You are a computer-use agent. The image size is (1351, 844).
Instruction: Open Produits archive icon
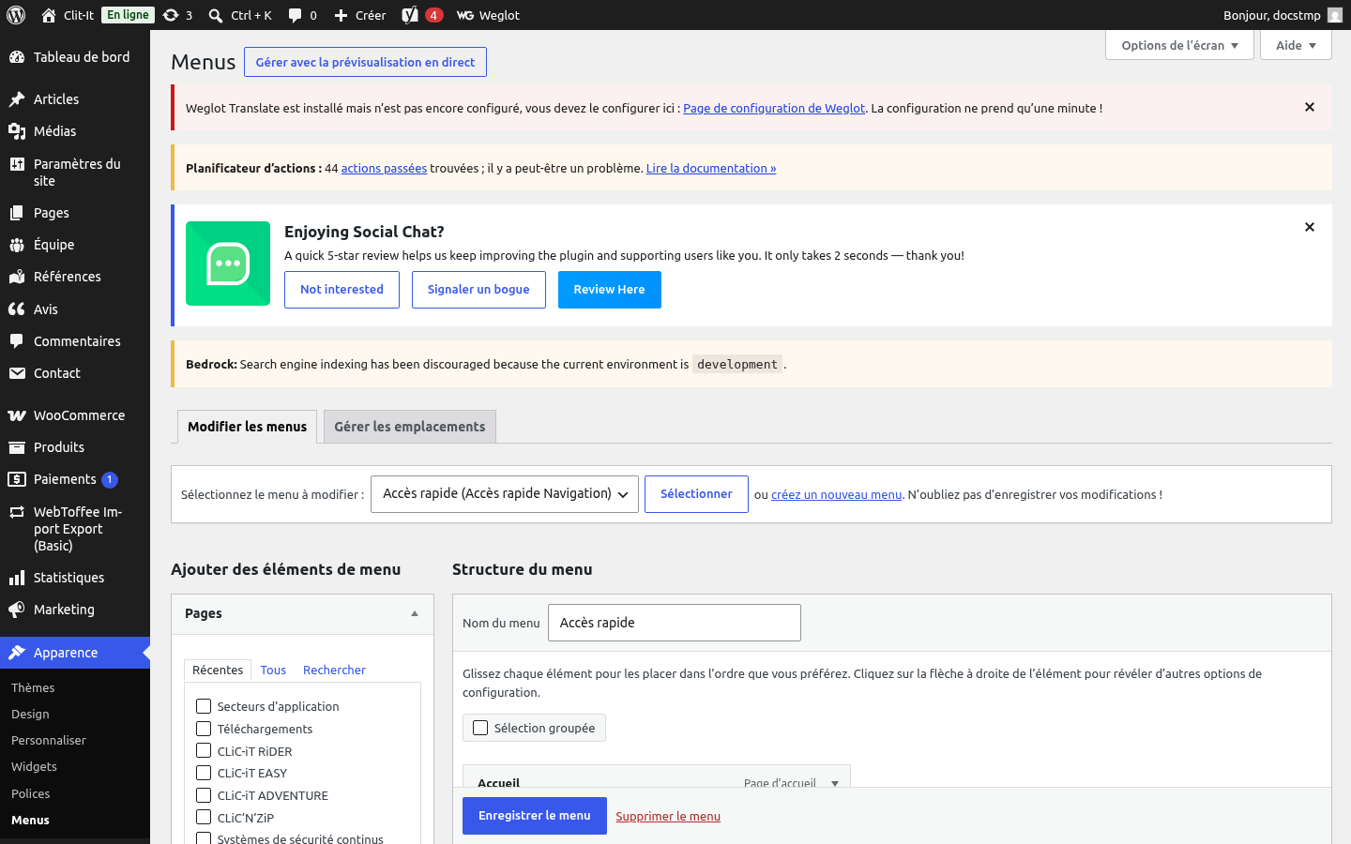(x=17, y=447)
